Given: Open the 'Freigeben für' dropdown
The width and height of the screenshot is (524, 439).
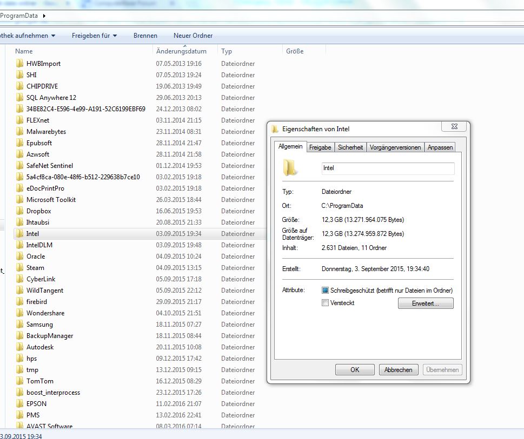Looking at the screenshot, I should (94, 35).
